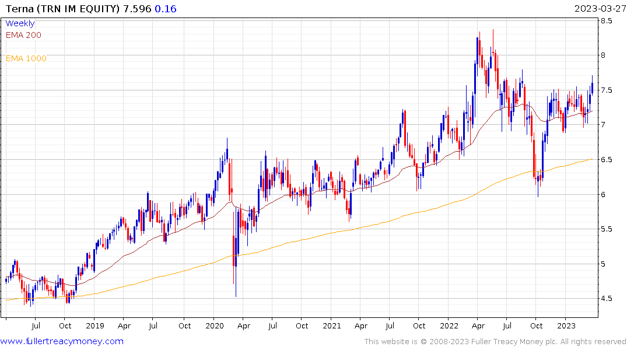This screenshot has height=350, width=627.
Task: Click the 5.5 price axis label
Action: click(607, 229)
